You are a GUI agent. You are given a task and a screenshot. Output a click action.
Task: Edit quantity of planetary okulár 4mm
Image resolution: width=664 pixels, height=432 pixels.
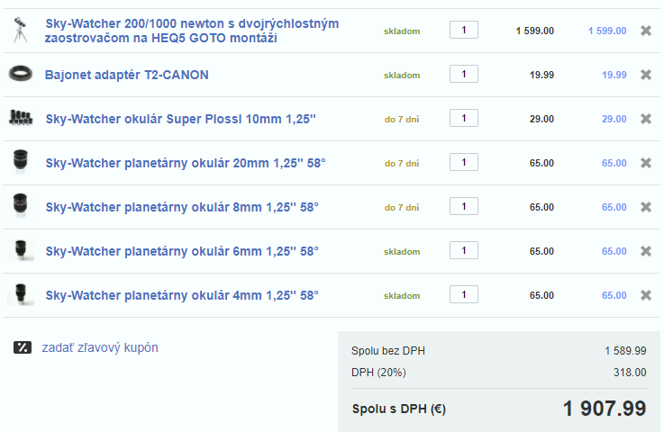[x=463, y=294]
